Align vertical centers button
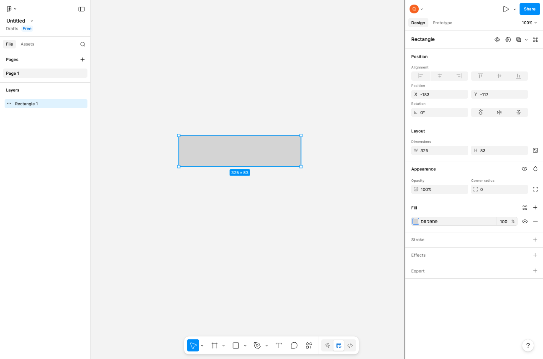Image resolution: width=543 pixels, height=359 pixels. [x=499, y=76]
